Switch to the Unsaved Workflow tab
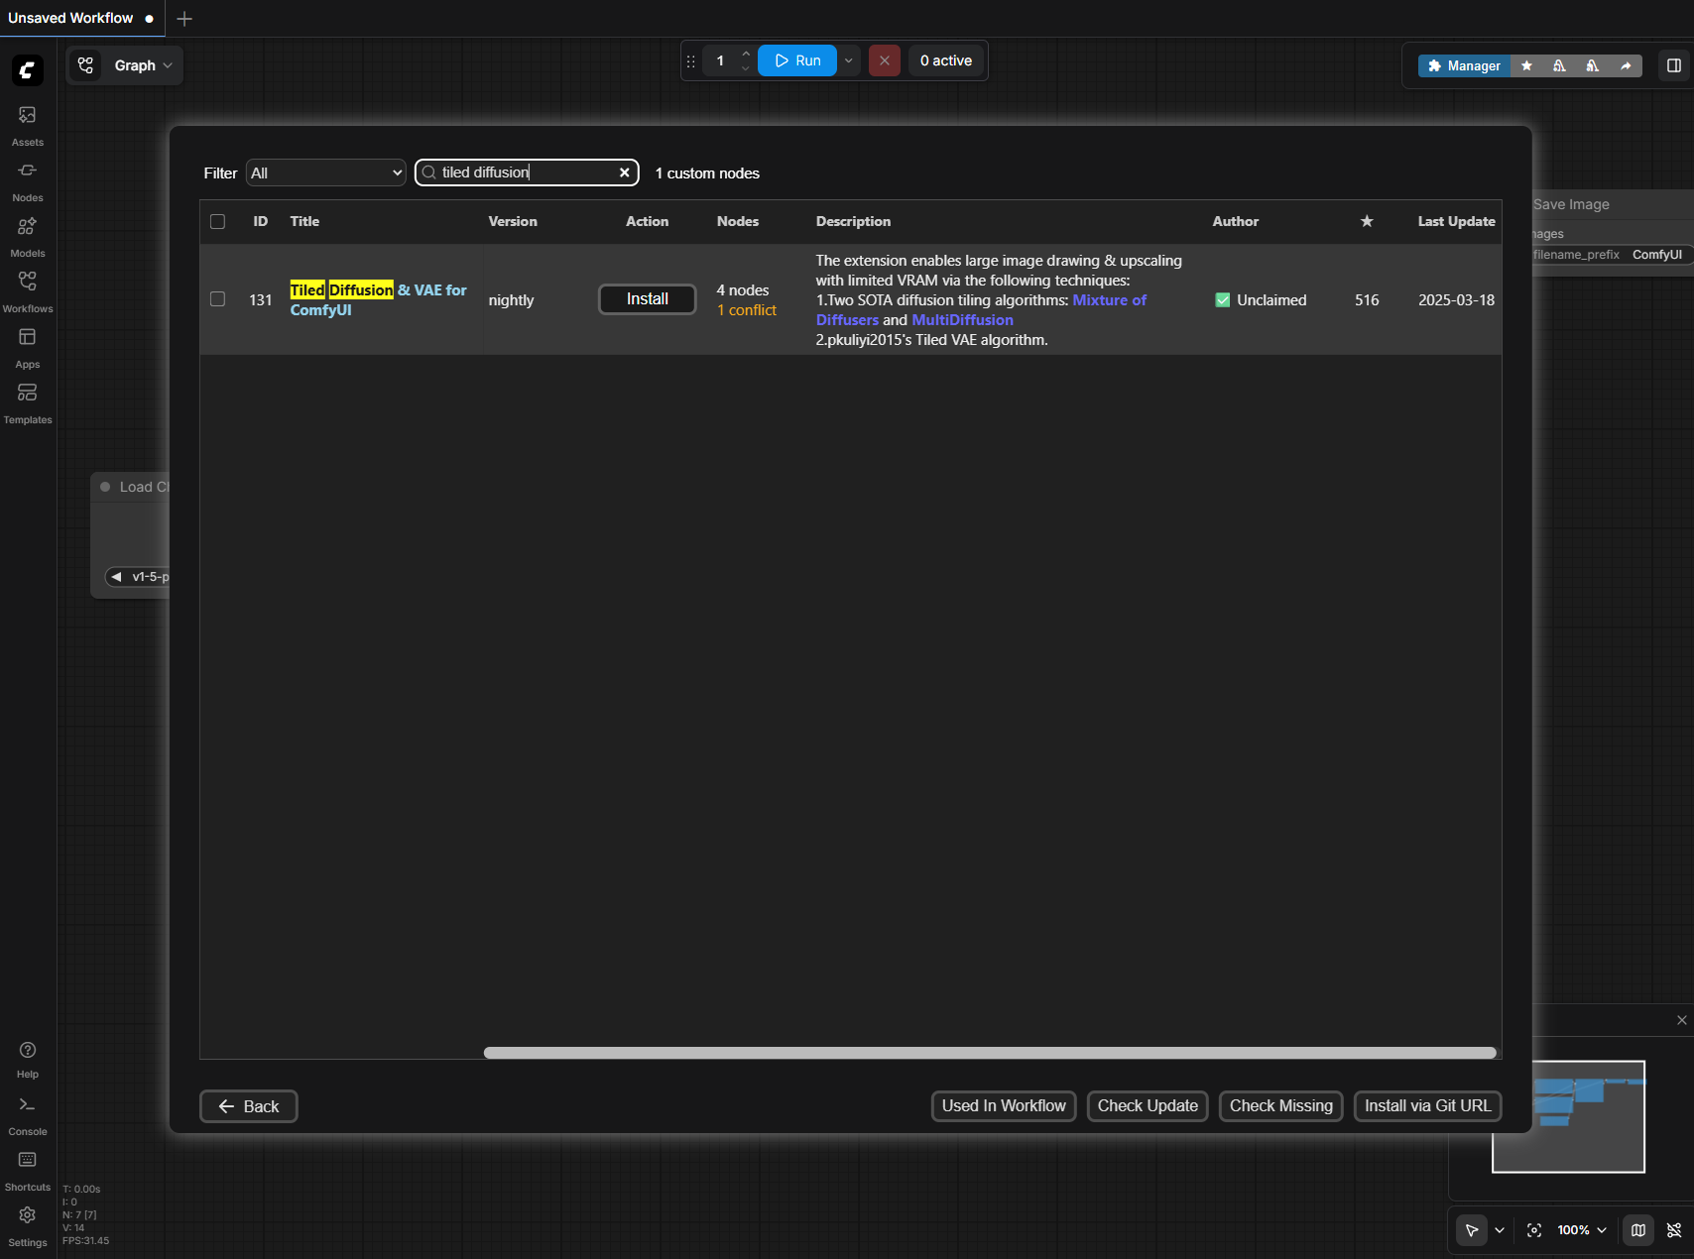The width and height of the screenshot is (1694, 1259). click(71, 18)
